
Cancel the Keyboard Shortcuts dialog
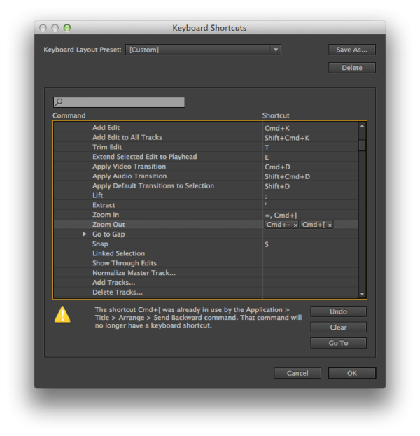tap(297, 373)
